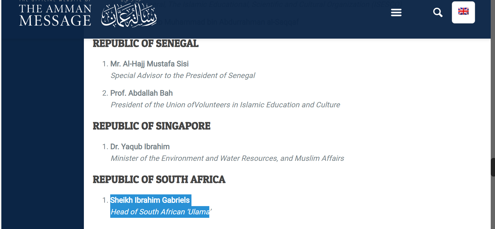The width and height of the screenshot is (495, 229).
Task: Click the Arabic calligraphy logo
Action: pyautogui.click(x=129, y=16)
